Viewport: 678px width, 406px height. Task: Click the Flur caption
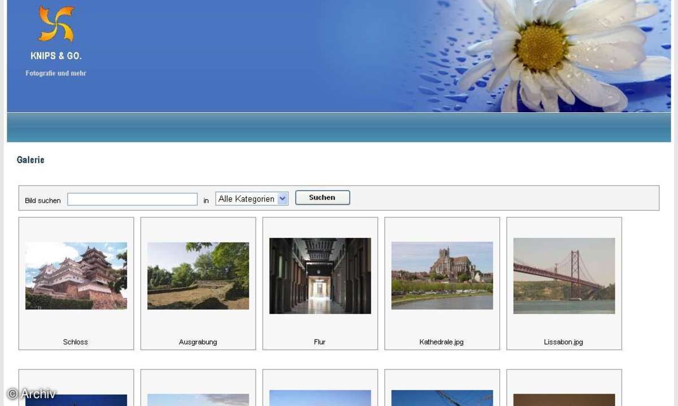320,342
